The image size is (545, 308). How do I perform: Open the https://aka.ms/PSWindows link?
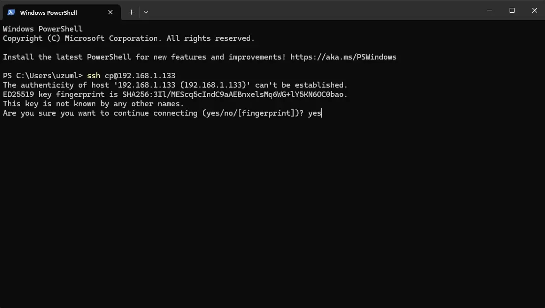coord(344,57)
